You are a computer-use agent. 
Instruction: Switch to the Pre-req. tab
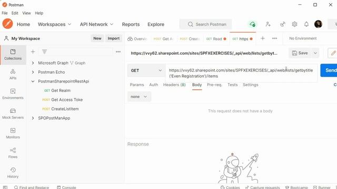click(x=214, y=85)
